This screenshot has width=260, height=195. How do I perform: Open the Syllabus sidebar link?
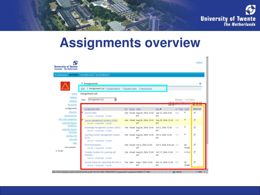point(73,97)
